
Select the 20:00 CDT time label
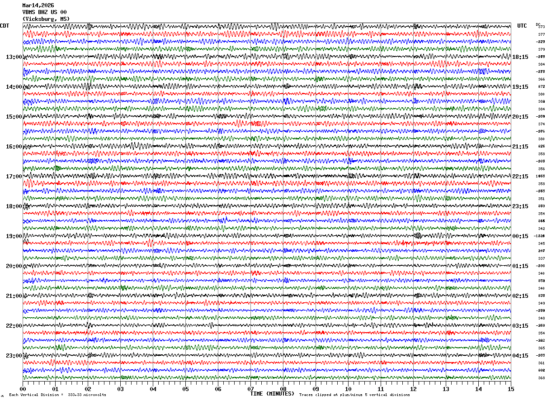tap(14, 266)
